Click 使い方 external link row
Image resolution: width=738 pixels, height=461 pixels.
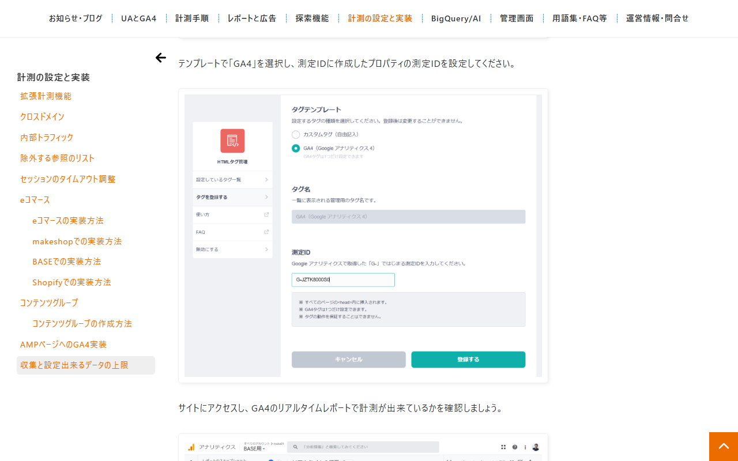(x=232, y=214)
